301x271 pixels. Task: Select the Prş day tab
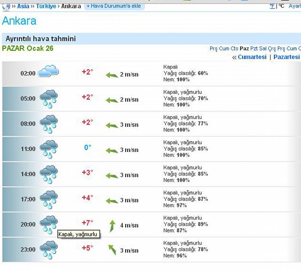click(214, 48)
